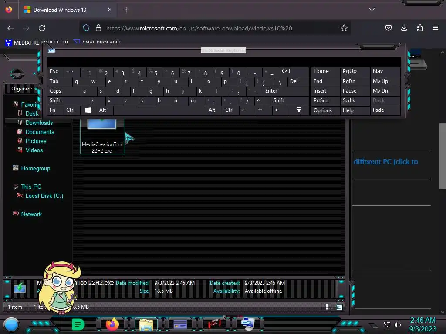Toggle the left Shift key
This screenshot has width=446, height=334.
click(68, 100)
